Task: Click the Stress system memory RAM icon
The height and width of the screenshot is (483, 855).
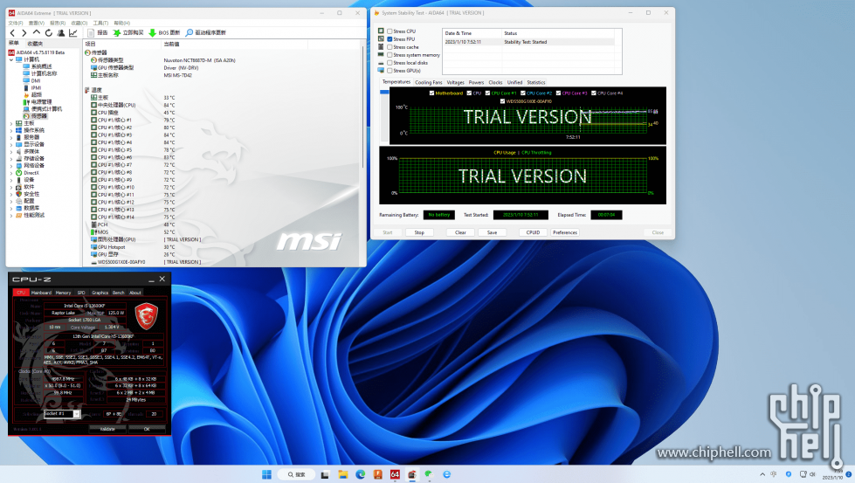Action: click(x=381, y=54)
